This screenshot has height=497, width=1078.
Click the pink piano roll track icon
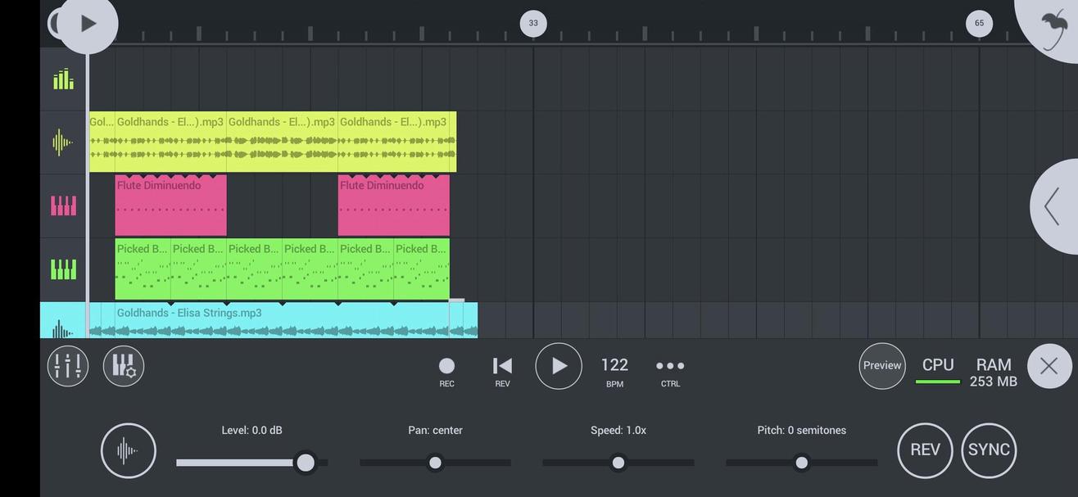point(62,204)
